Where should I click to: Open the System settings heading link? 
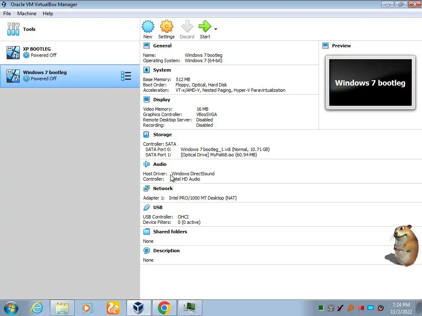click(162, 70)
